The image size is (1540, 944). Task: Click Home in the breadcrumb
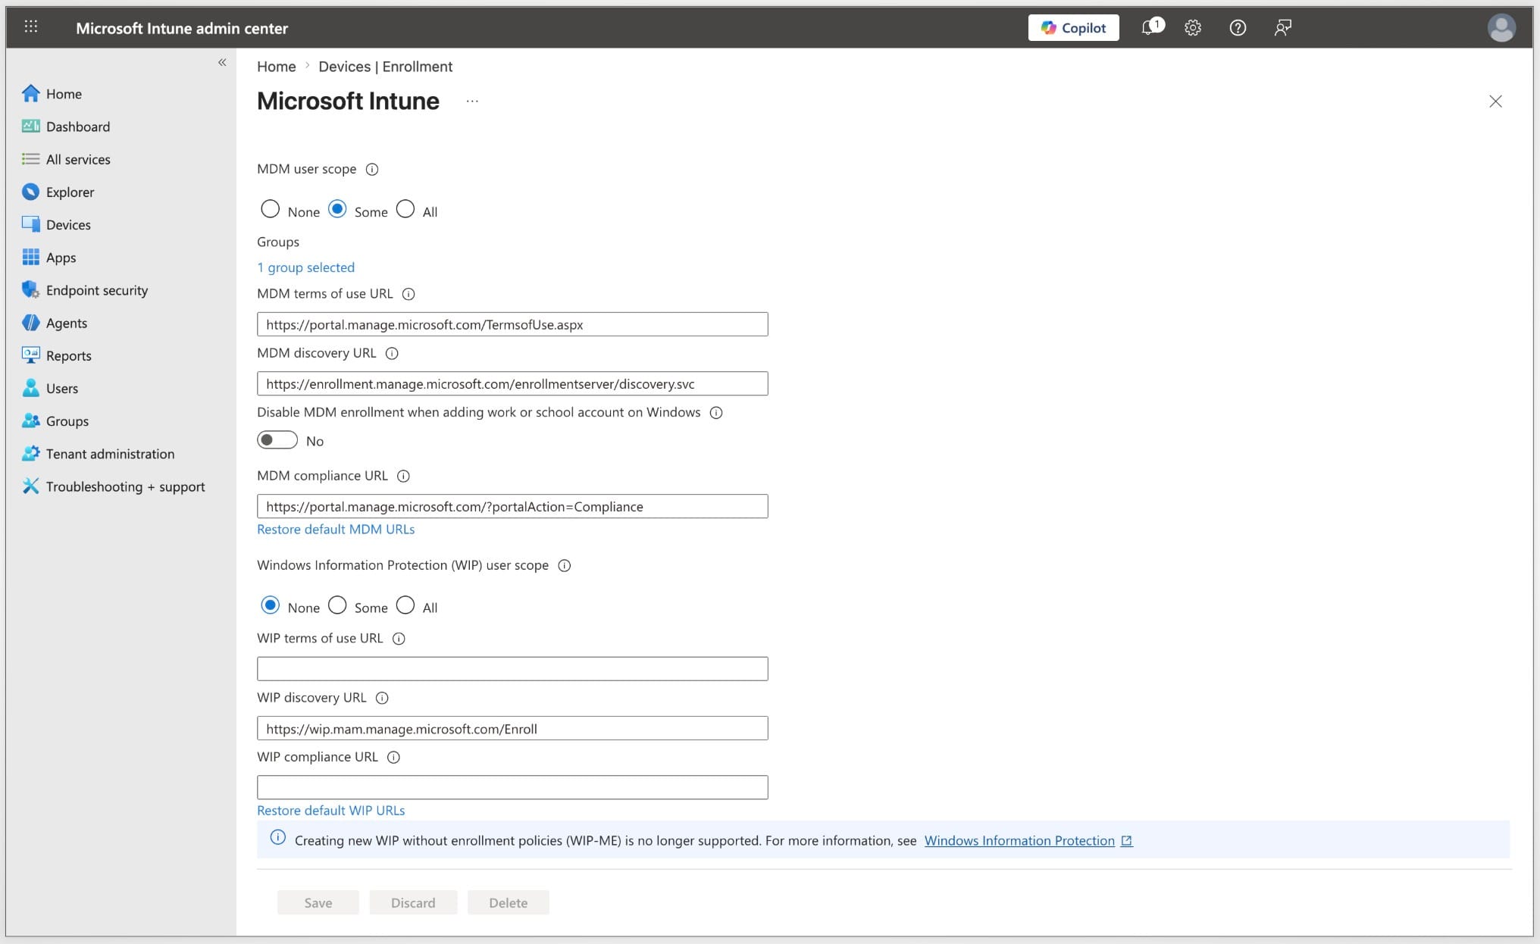[x=276, y=67]
